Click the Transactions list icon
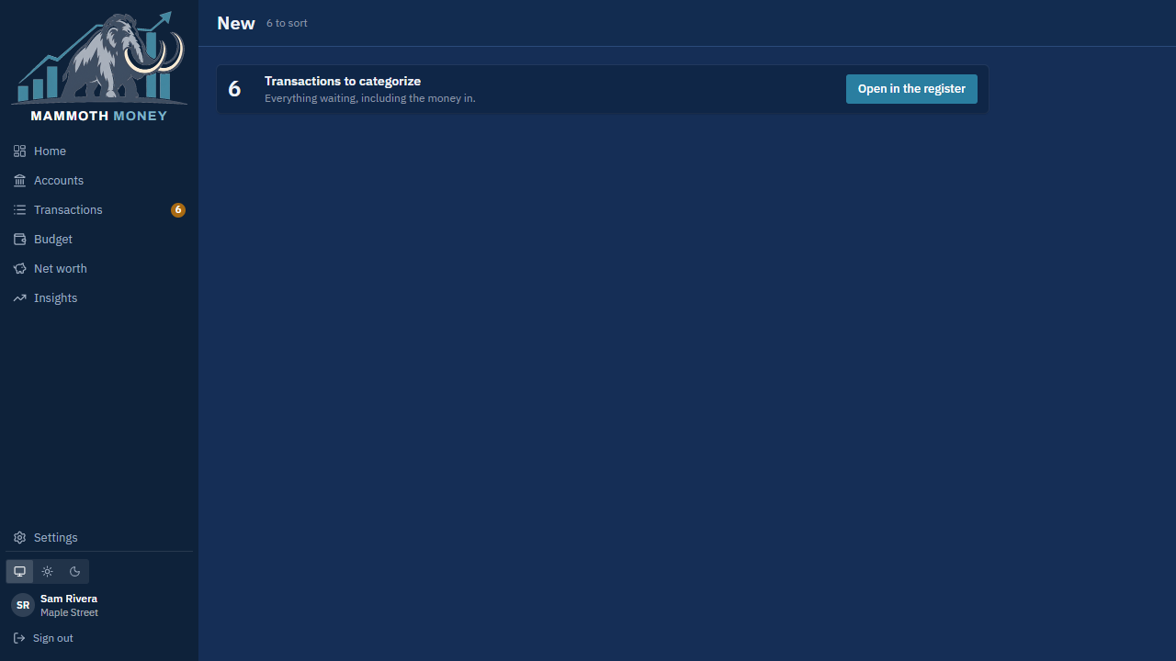The width and height of the screenshot is (1176, 661). pyautogui.click(x=19, y=210)
